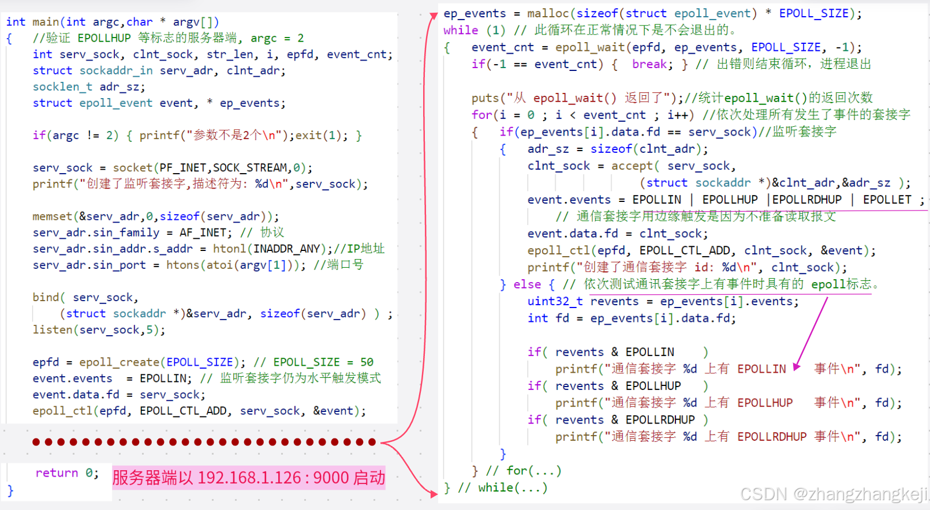This screenshot has width=930, height=510.
Task: Click 'uint32_t revents = ep_events[i].events;' line
Action: (x=663, y=301)
